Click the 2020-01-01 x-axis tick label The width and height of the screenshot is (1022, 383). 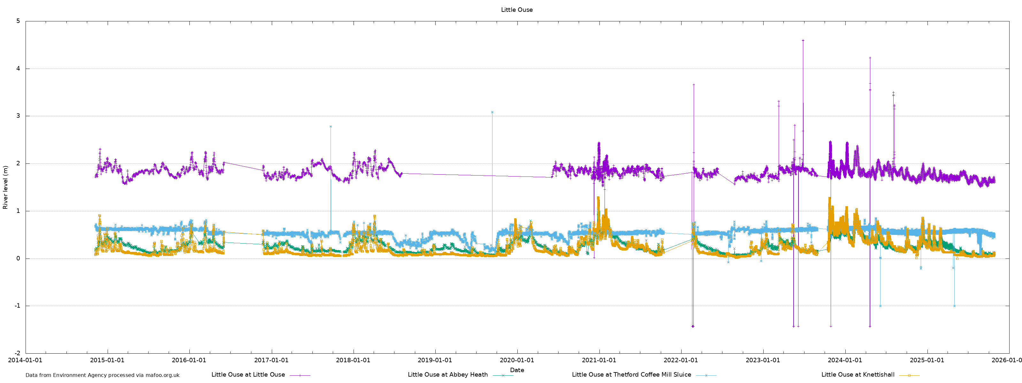coord(516,360)
